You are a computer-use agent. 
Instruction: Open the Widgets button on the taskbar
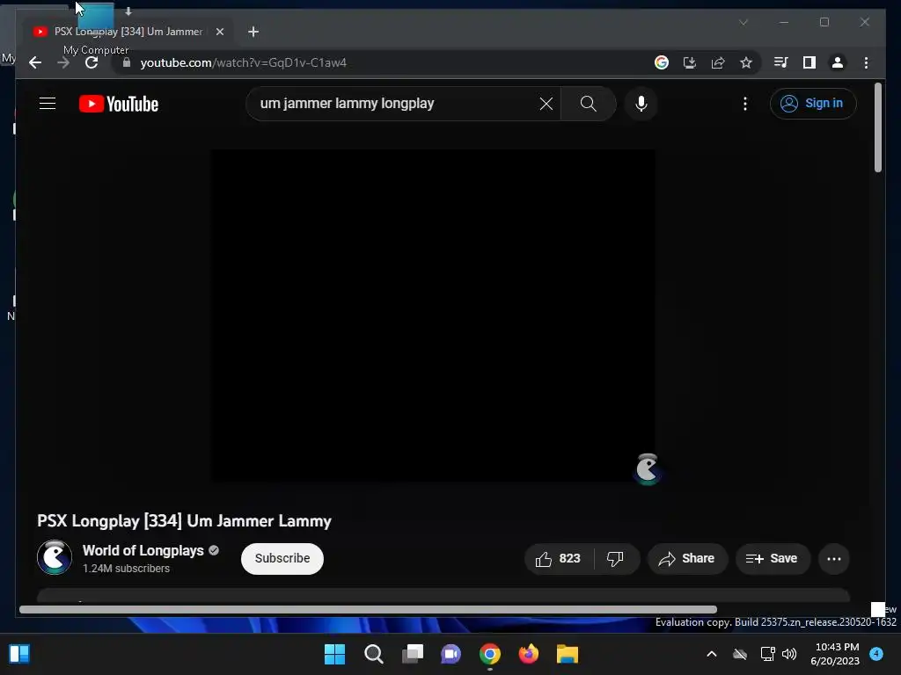click(x=19, y=654)
